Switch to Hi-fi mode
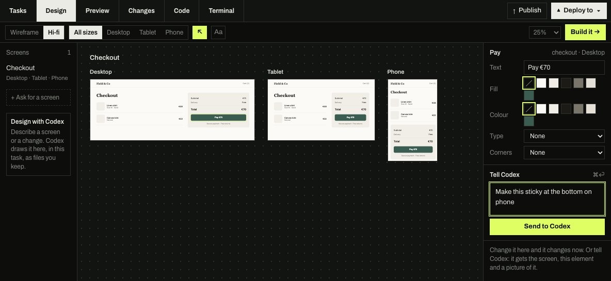Viewport: 611px width, 281px height. [x=54, y=32]
